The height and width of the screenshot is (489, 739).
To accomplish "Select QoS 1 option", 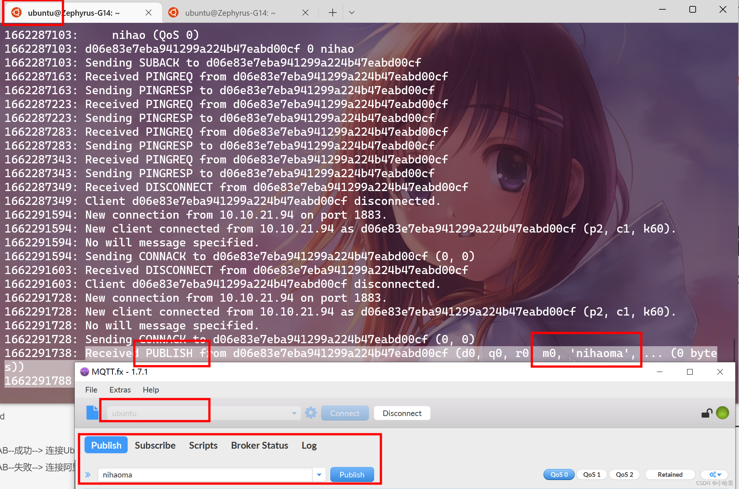I will (x=591, y=474).
